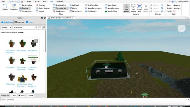Open the Marketplace tab in Toolbox

7,22
